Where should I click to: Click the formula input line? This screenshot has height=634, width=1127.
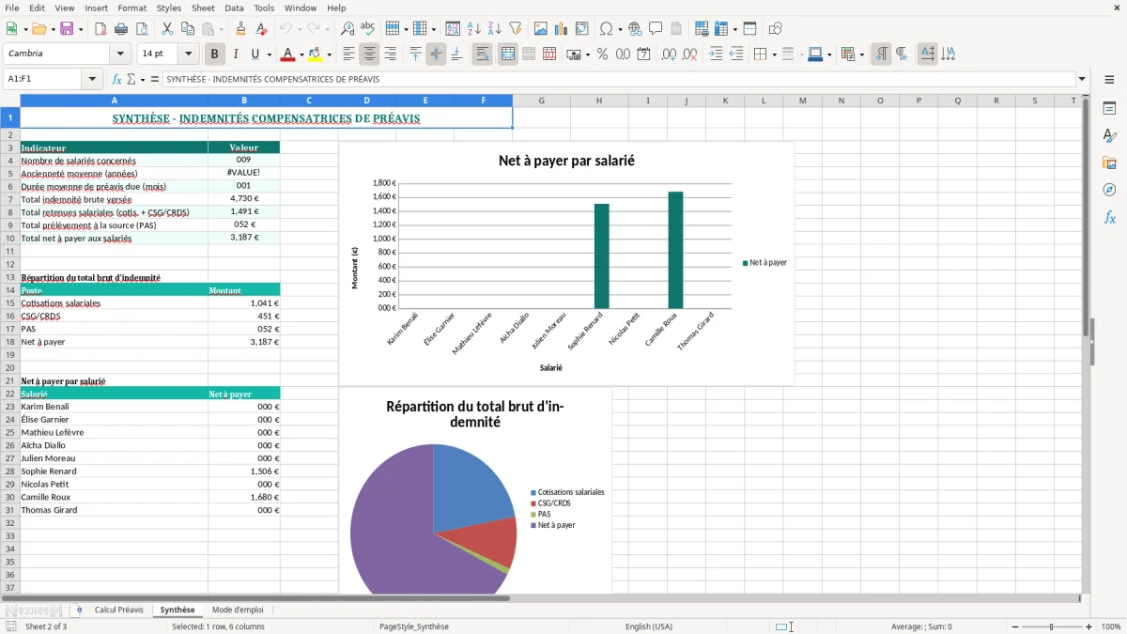(x=618, y=80)
